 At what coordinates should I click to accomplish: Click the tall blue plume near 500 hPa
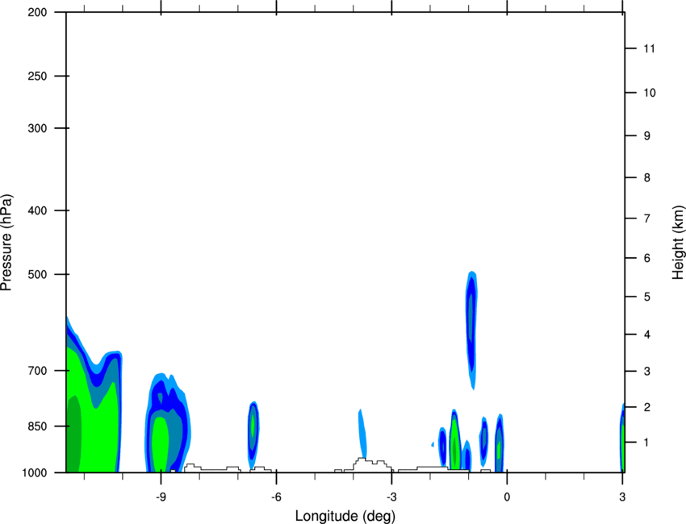[x=471, y=330]
